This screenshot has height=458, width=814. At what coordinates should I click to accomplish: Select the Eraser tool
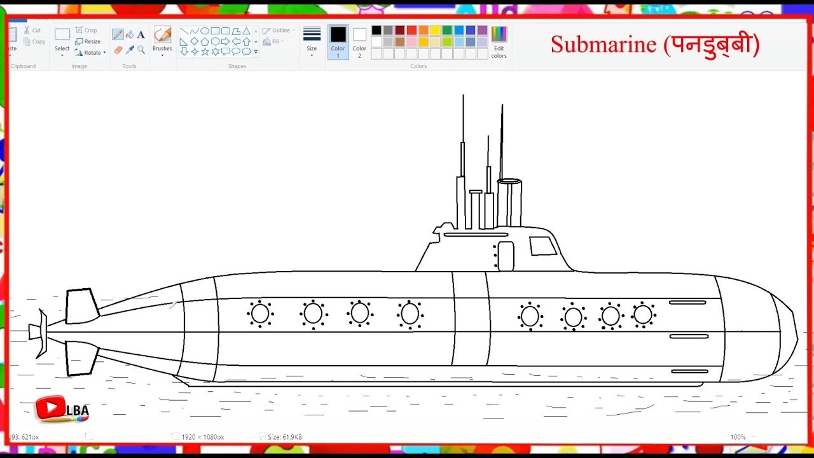coord(118,49)
